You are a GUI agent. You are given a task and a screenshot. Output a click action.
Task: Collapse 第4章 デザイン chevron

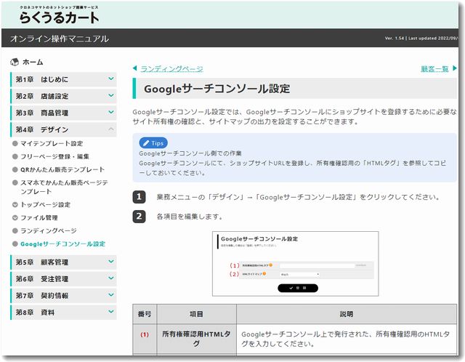click(111, 129)
